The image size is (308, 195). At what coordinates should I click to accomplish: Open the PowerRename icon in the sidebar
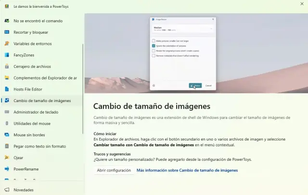pos(7,169)
